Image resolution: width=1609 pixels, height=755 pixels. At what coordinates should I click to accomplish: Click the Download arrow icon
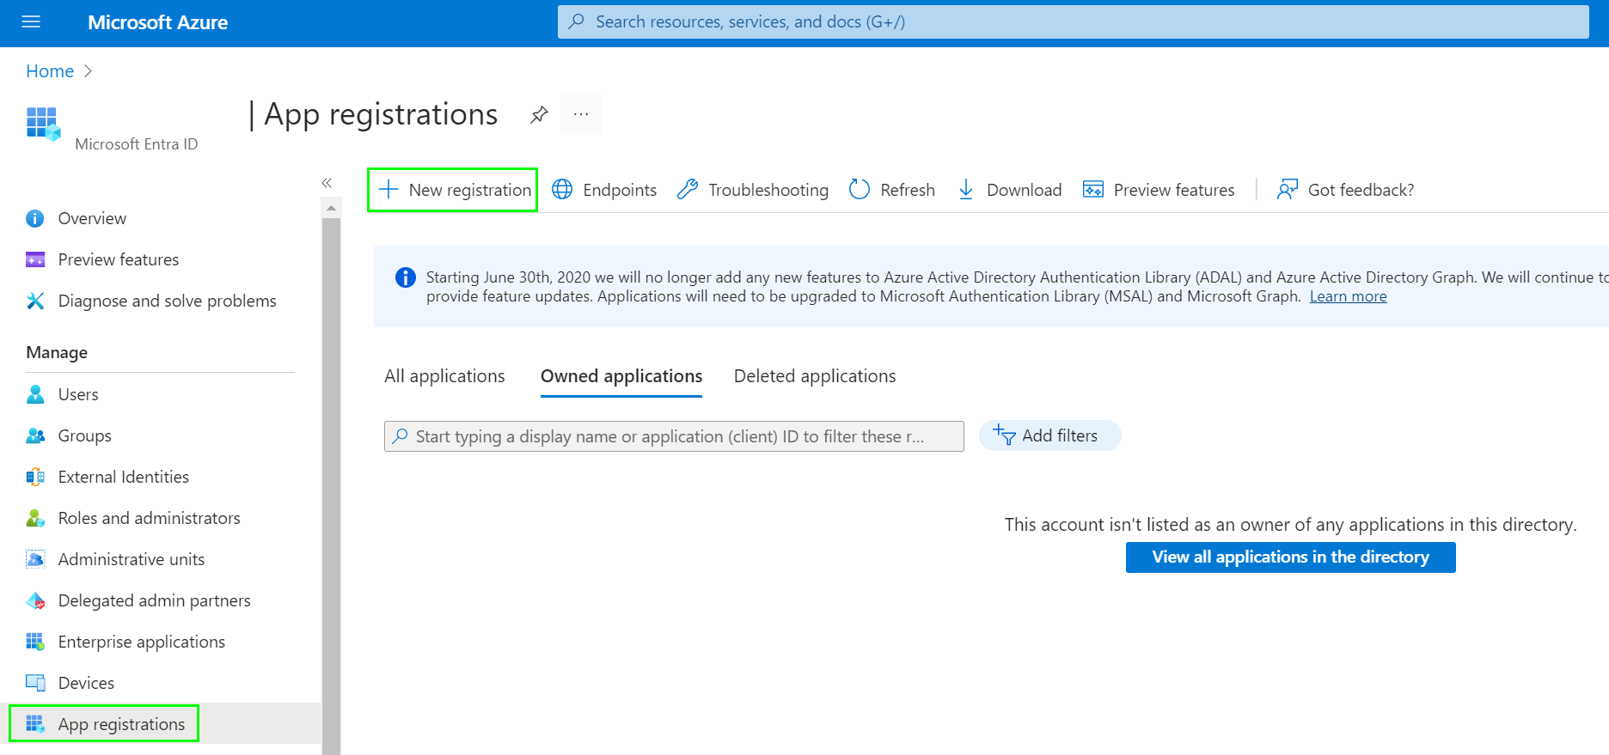[x=966, y=190]
